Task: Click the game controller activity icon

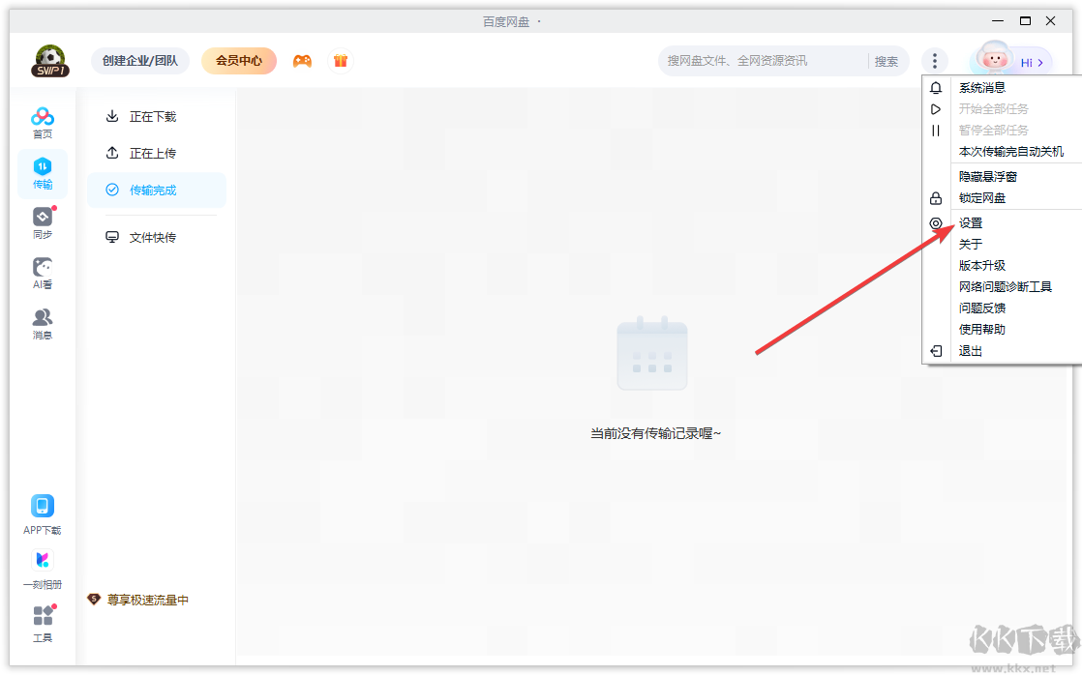Action: coord(302,60)
